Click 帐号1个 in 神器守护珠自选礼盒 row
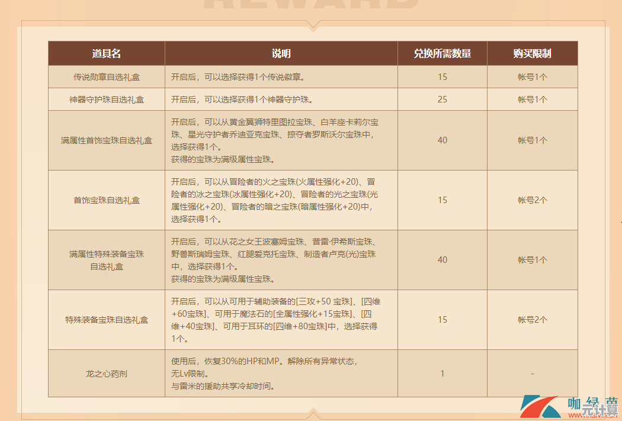622x421 pixels. (533, 99)
